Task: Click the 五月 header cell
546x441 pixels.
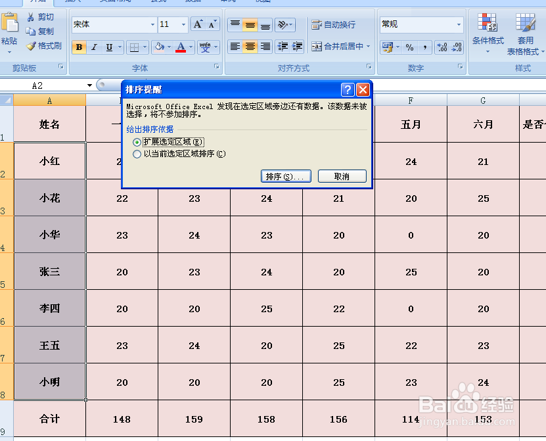Action: [x=411, y=124]
